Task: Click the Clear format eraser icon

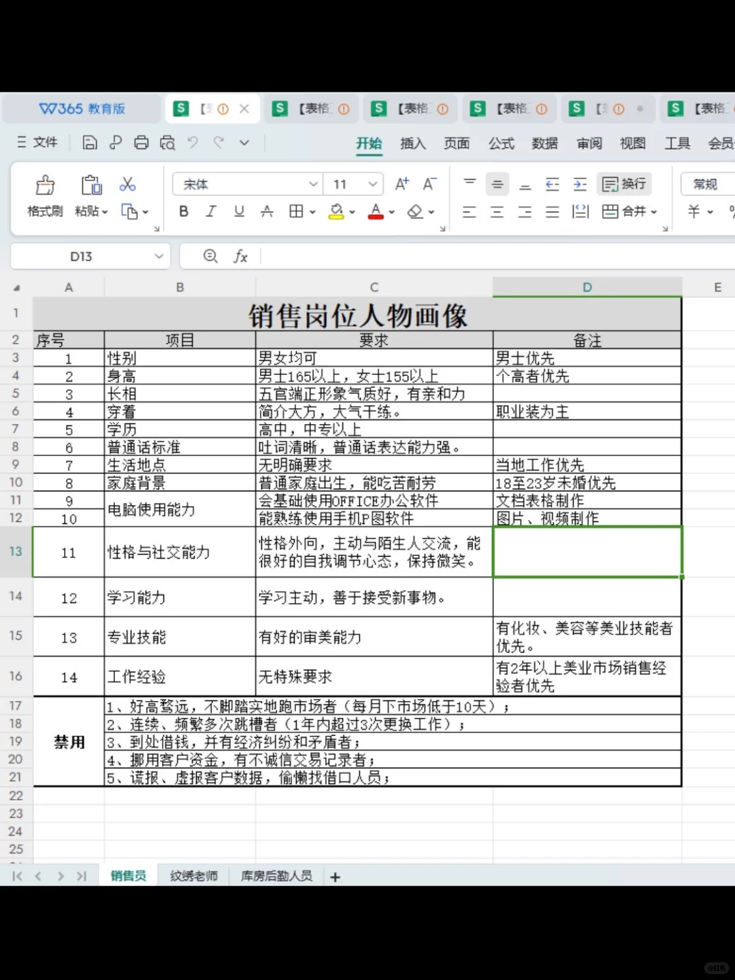Action: tap(415, 212)
